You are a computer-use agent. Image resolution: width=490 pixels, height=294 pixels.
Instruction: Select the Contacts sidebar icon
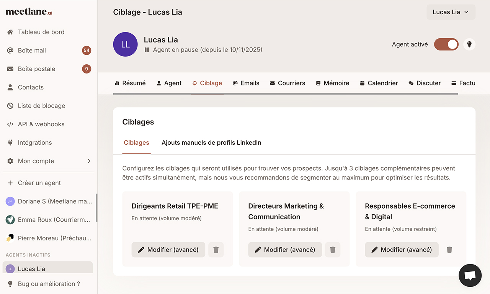click(x=31, y=87)
